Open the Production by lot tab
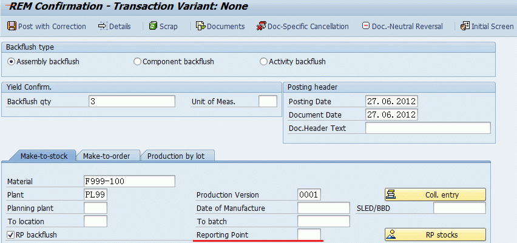517x243 pixels. pyautogui.click(x=176, y=156)
